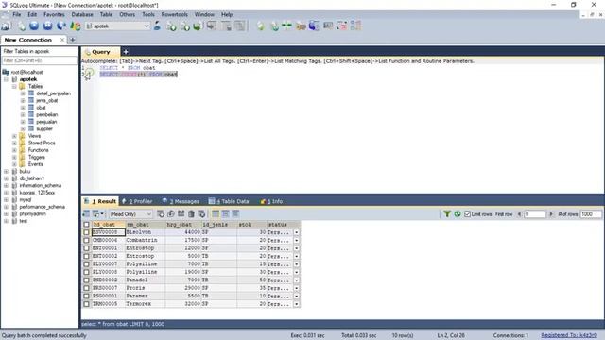Open the Powertools menu
Viewport: 605px width, 340px height.
(x=174, y=14)
